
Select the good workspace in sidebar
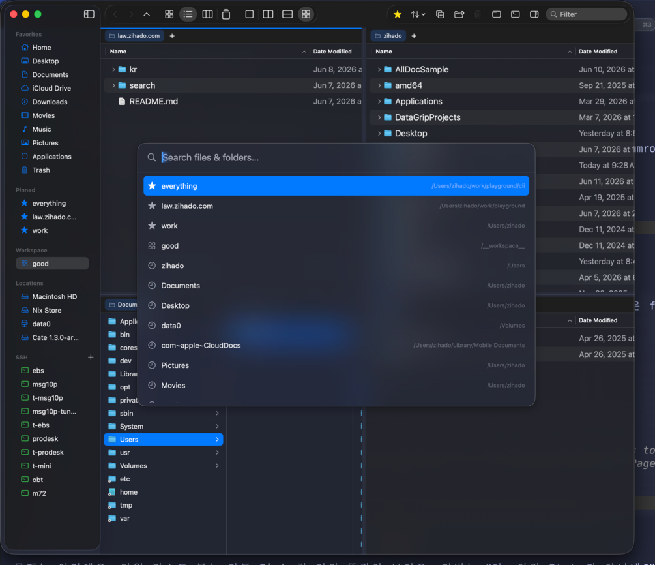[x=52, y=264]
